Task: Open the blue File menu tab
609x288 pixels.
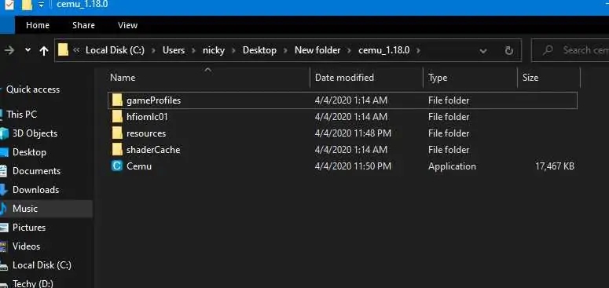Action: coord(7,25)
